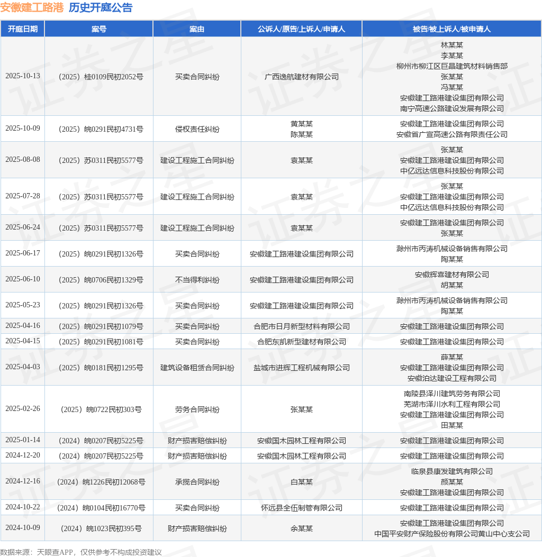The height and width of the screenshot is (557, 542).
Task: Click 劳务合同纠纷 case cause
Action: click(x=197, y=409)
